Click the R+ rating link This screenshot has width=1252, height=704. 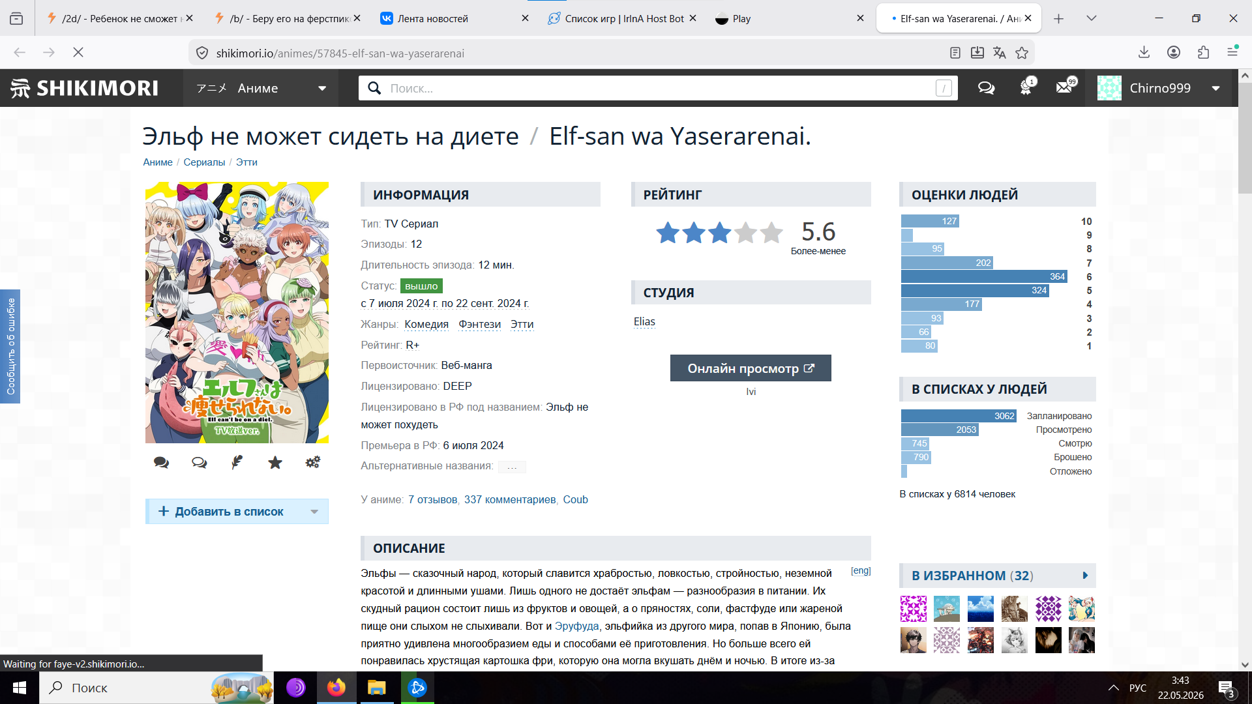coord(412,345)
